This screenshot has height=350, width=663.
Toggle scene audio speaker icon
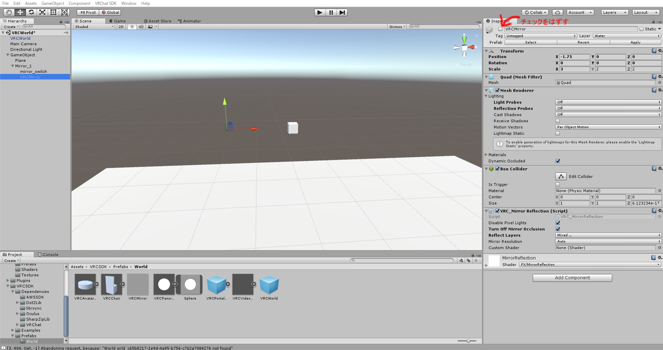(x=141, y=27)
